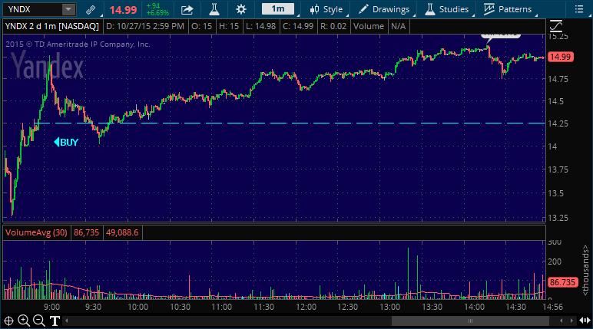The image size is (593, 329).
Task: Open the Patterns menu
Action: (508, 9)
